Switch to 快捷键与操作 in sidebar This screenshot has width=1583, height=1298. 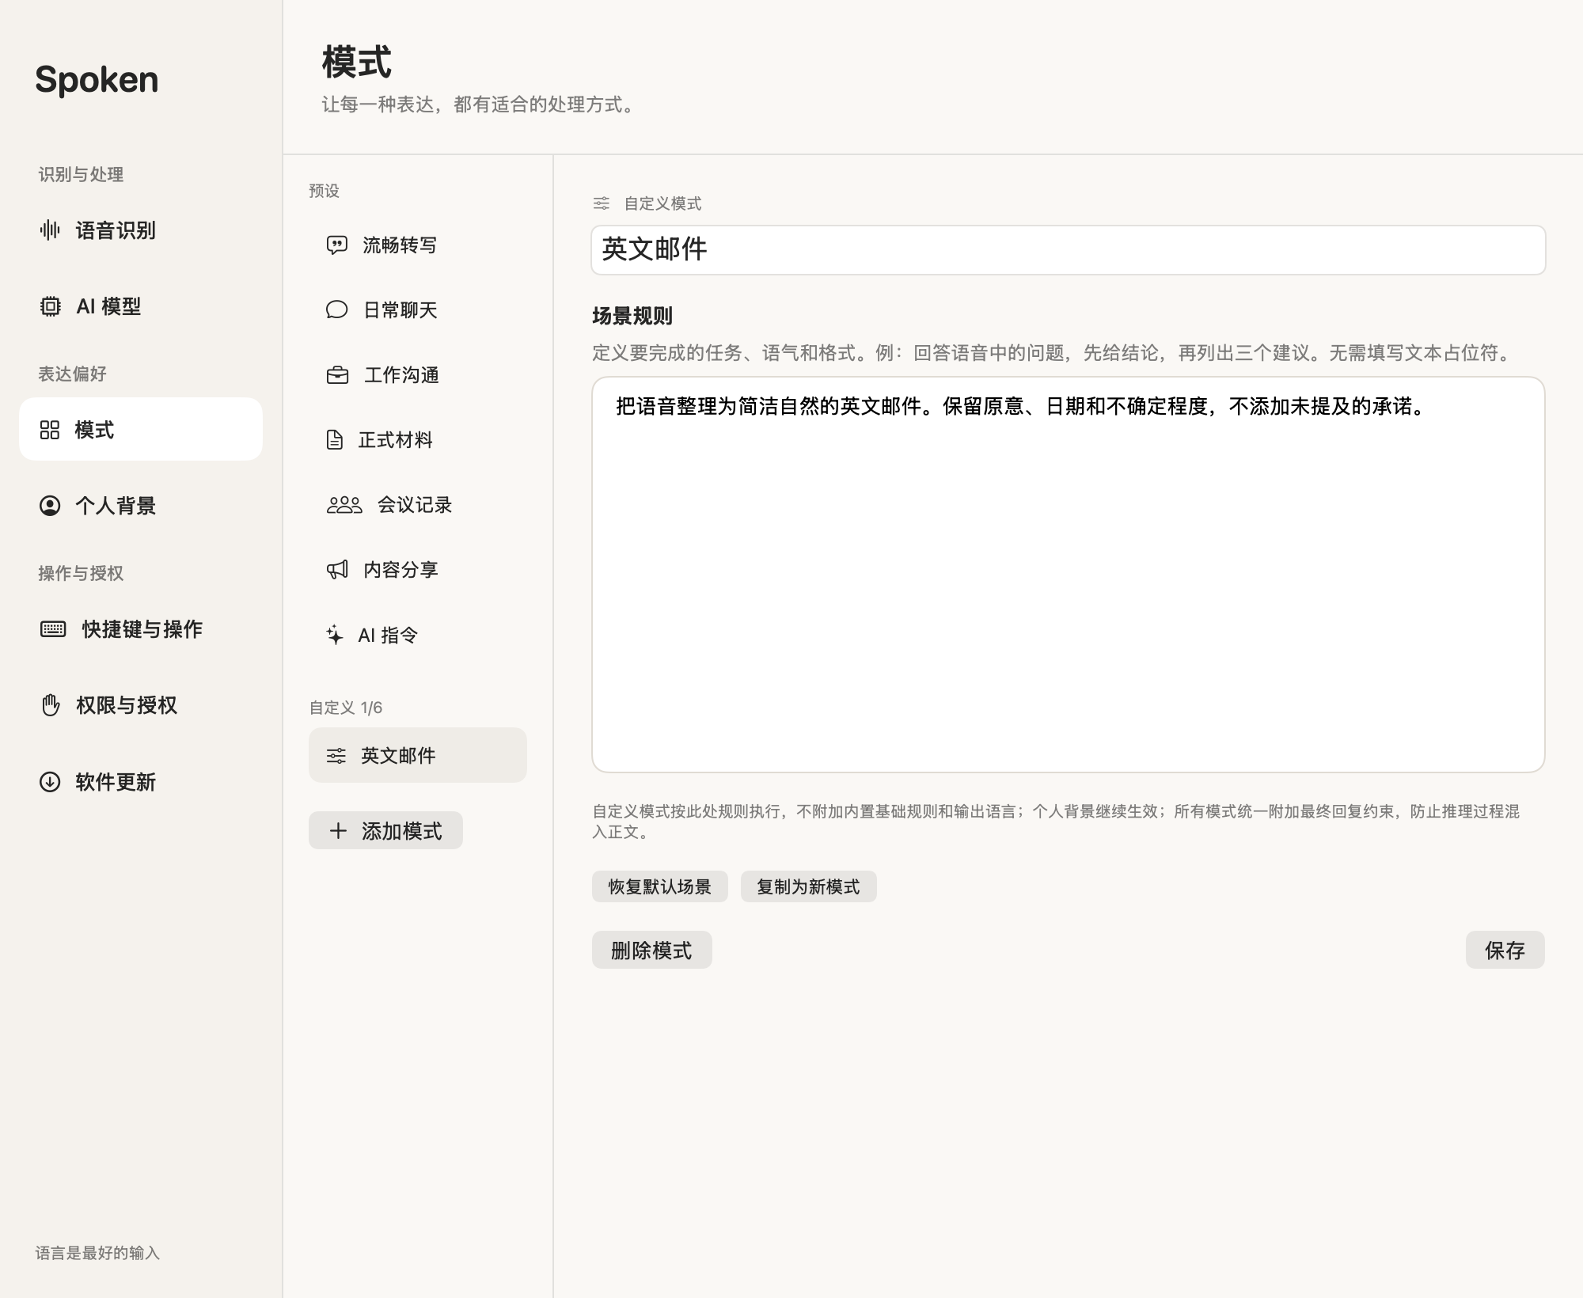coord(141,629)
